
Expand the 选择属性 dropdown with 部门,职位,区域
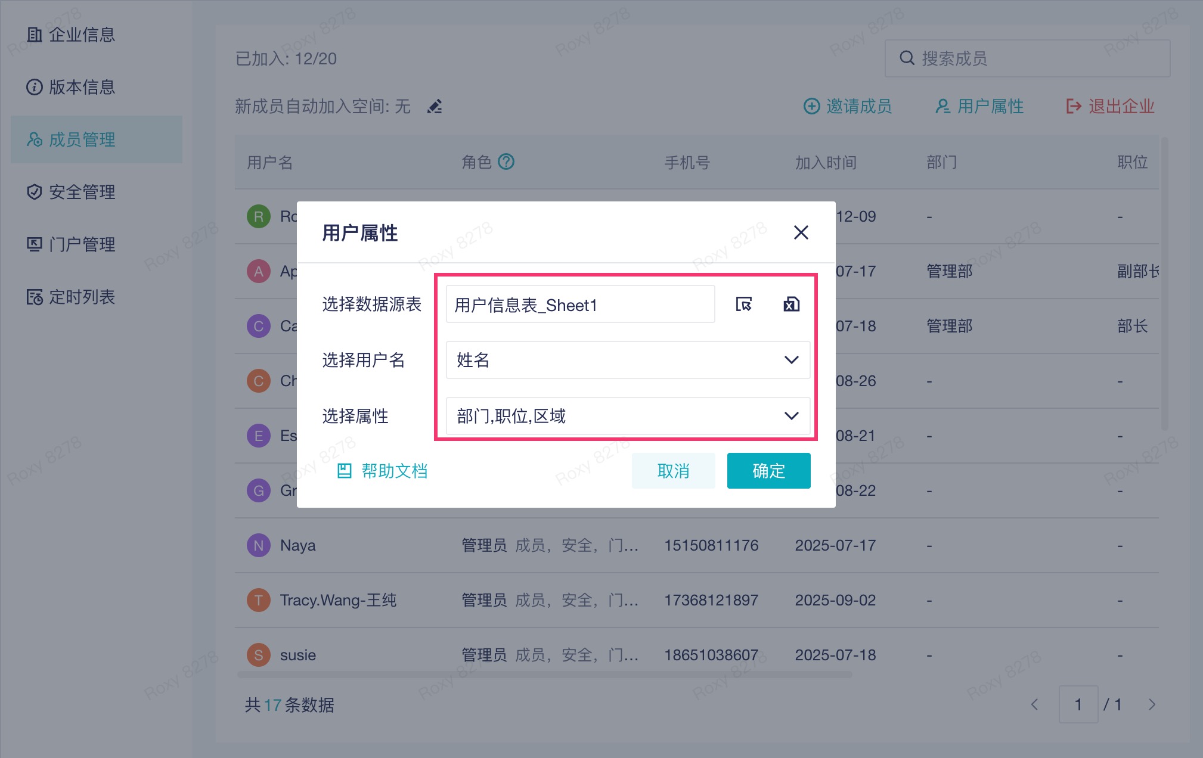tap(628, 416)
